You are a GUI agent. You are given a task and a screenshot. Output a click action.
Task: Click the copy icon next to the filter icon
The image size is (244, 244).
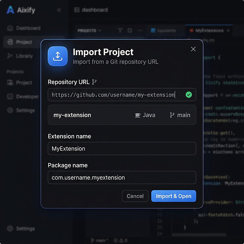pyautogui.click(x=130, y=30)
